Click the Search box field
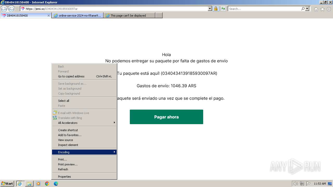The width and height of the screenshot is (333, 187). pos(264,9)
